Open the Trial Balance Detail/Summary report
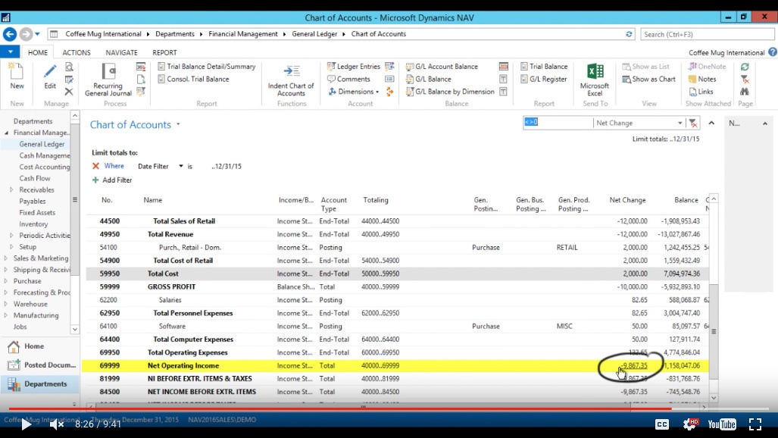Image resolution: width=778 pixels, height=438 pixels. pos(206,66)
